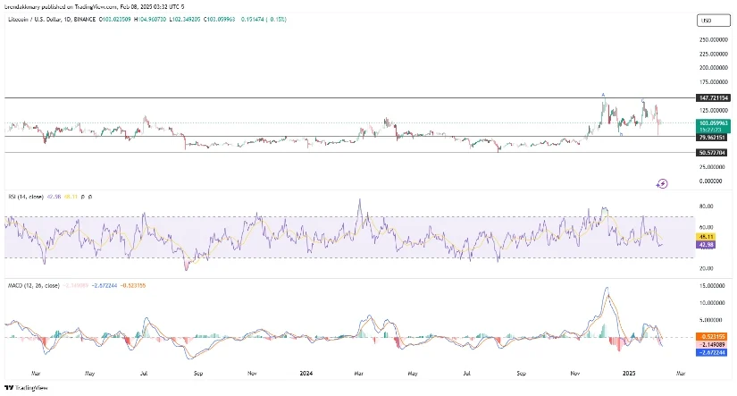Click the 79.962151 support price label
Image resolution: width=737 pixels, height=396 pixels.
click(x=713, y=138)
